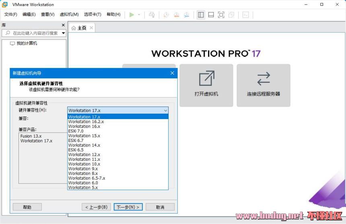Toggle the thumbnail bar view icon
Screen dimensions: 346x224
211,15
